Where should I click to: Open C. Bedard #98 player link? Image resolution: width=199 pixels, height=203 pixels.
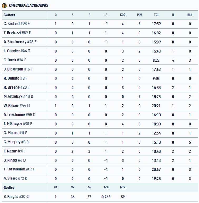coord(17,24)
